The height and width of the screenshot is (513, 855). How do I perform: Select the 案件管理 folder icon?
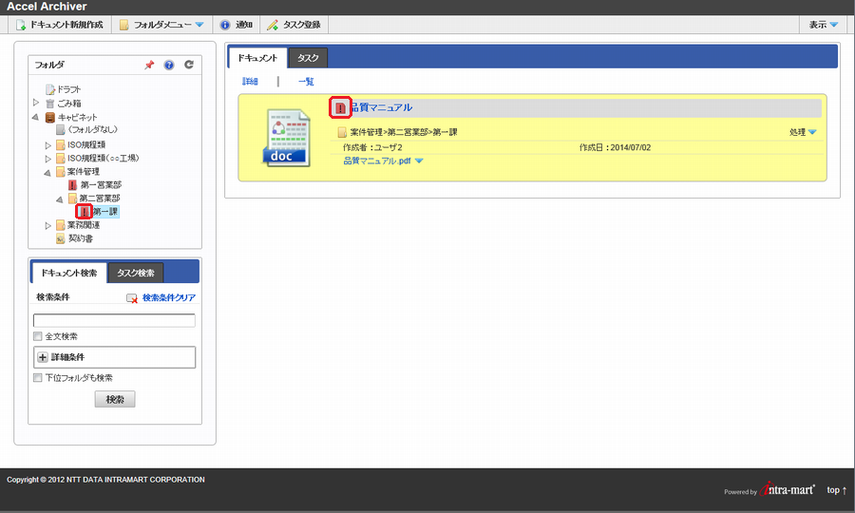click(61, 172)
